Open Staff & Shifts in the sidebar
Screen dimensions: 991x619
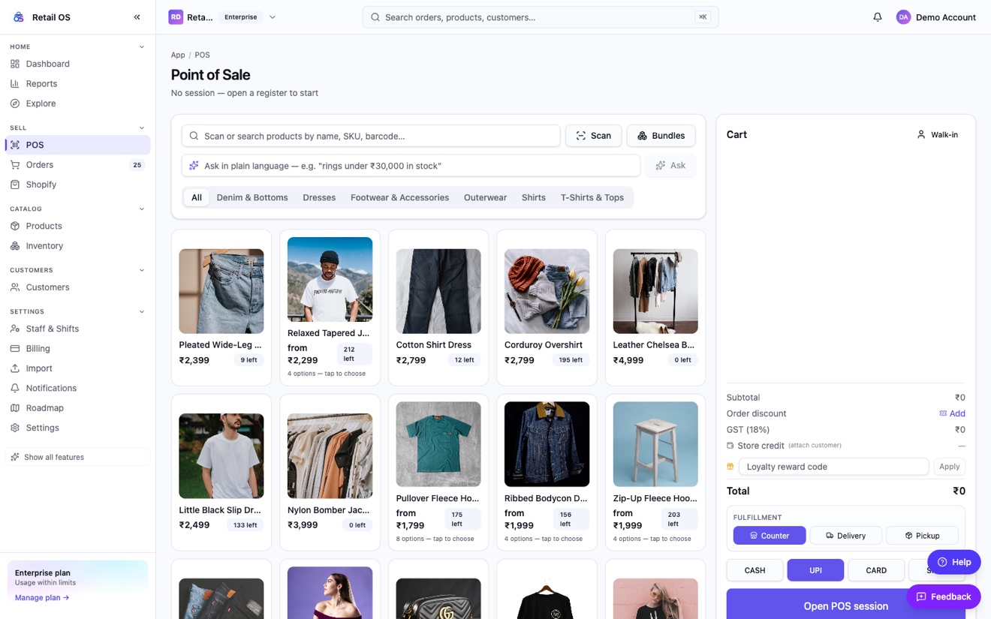click(78, 329)
